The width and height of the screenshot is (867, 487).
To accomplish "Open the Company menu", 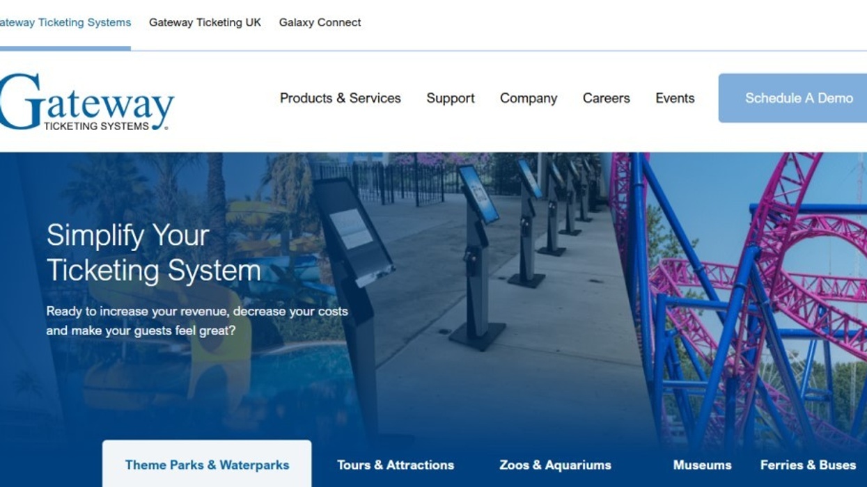I will tap(529, 98).
